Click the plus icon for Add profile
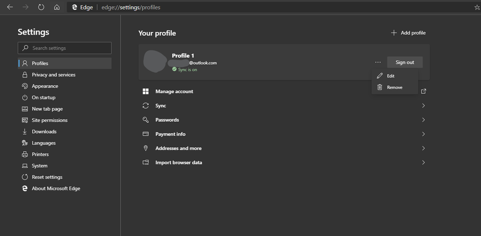 pyautogui.click(x=394, y=33)
